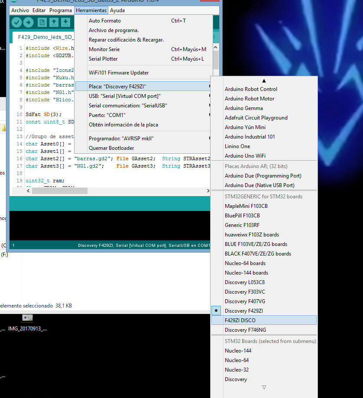Expand the Puerto "COM1" submenu
This screenshot has width=363, height=398.
click(x=143, y=115)
